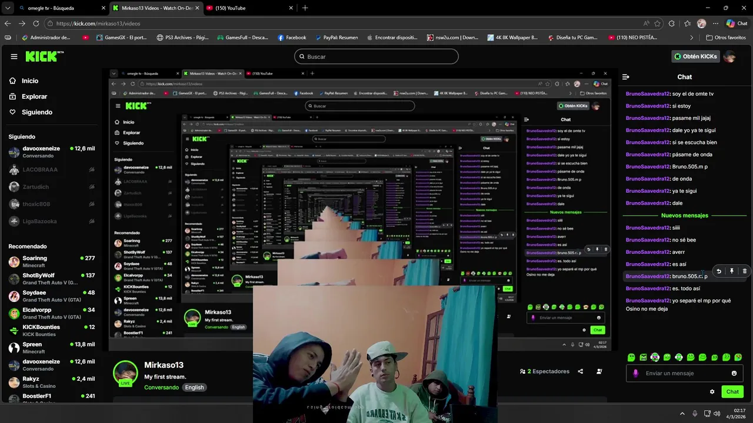The width and height of the screenshot is (753, 423).
Task: Insert the first green Kick emote
Action: (x=631, y=357)
